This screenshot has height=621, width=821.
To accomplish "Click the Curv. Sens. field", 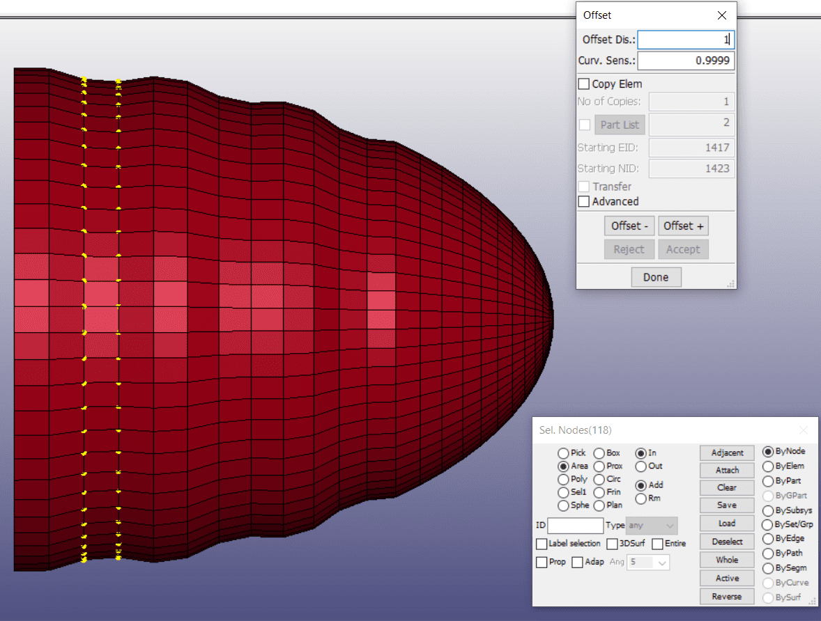I will click(x=685, y=61).
